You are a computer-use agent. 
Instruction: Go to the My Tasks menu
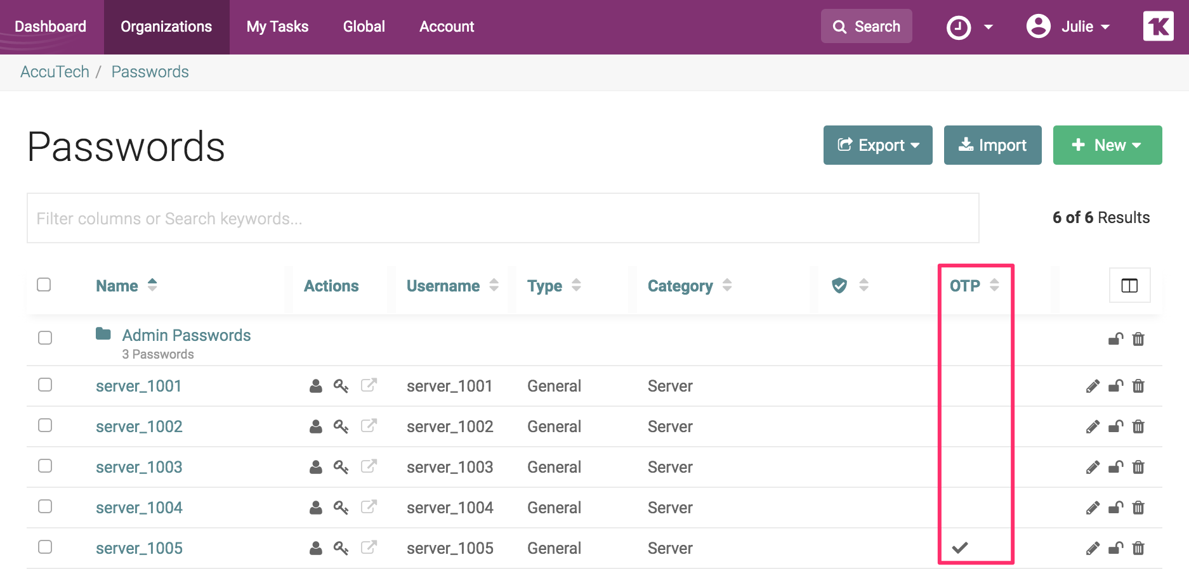pos(277,27)
